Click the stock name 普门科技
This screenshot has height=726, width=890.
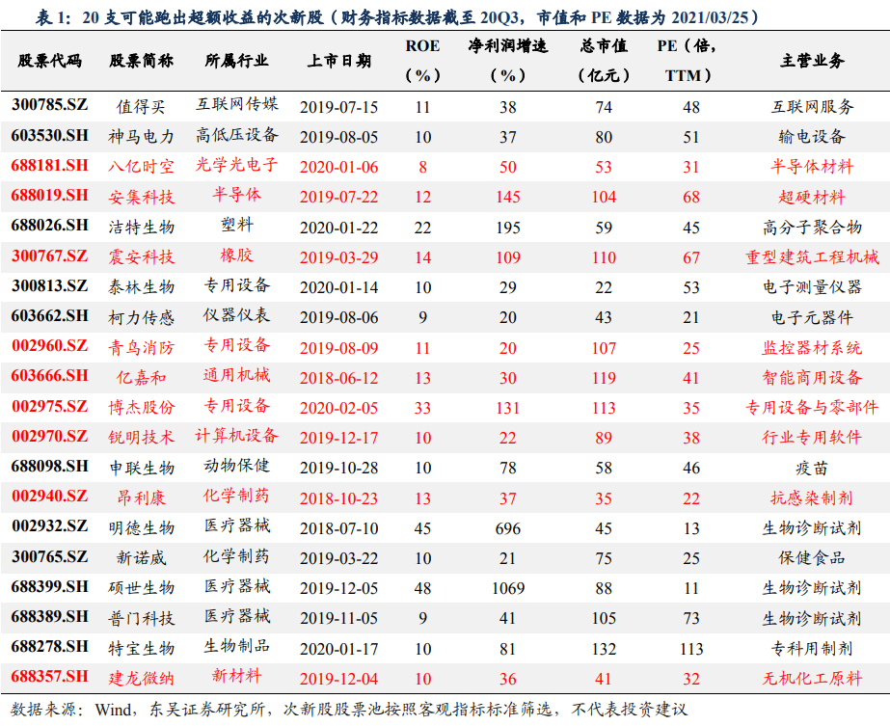(x=142, y=618)
